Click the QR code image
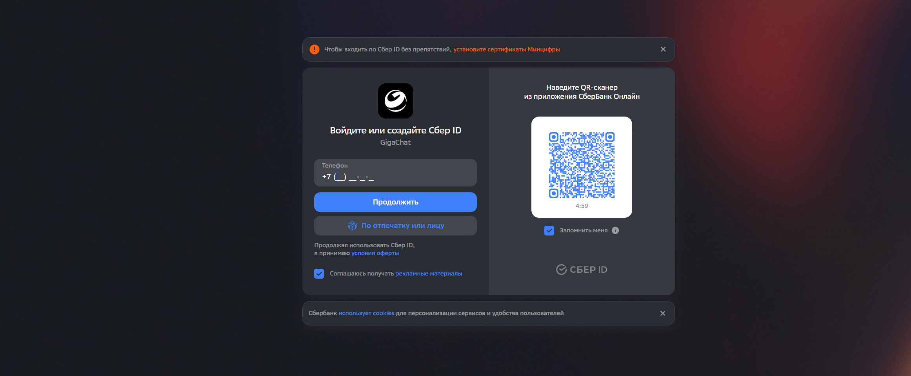 pyautogui.click(x=582, y=165)
